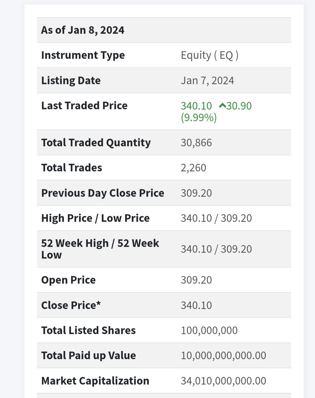The width and height of the screenshot is (315, 398).
Task: Click the Total Trades value 2,260
Action: tap(193, 168)
